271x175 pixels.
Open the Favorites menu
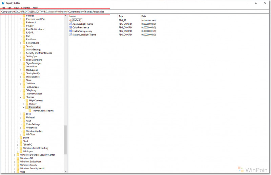point(25,7)
